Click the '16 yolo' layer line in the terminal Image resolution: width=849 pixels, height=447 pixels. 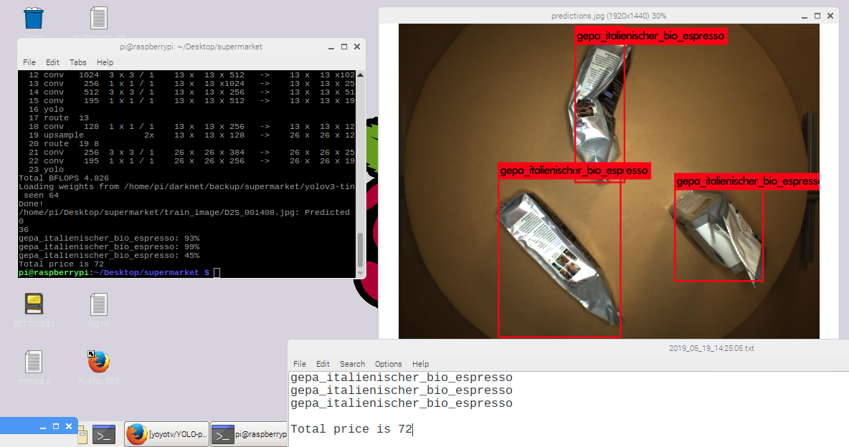46,110
